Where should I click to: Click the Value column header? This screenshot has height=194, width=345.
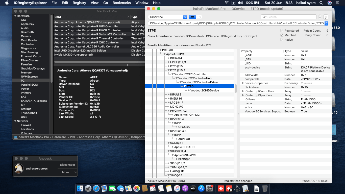[x=316, y=51]
